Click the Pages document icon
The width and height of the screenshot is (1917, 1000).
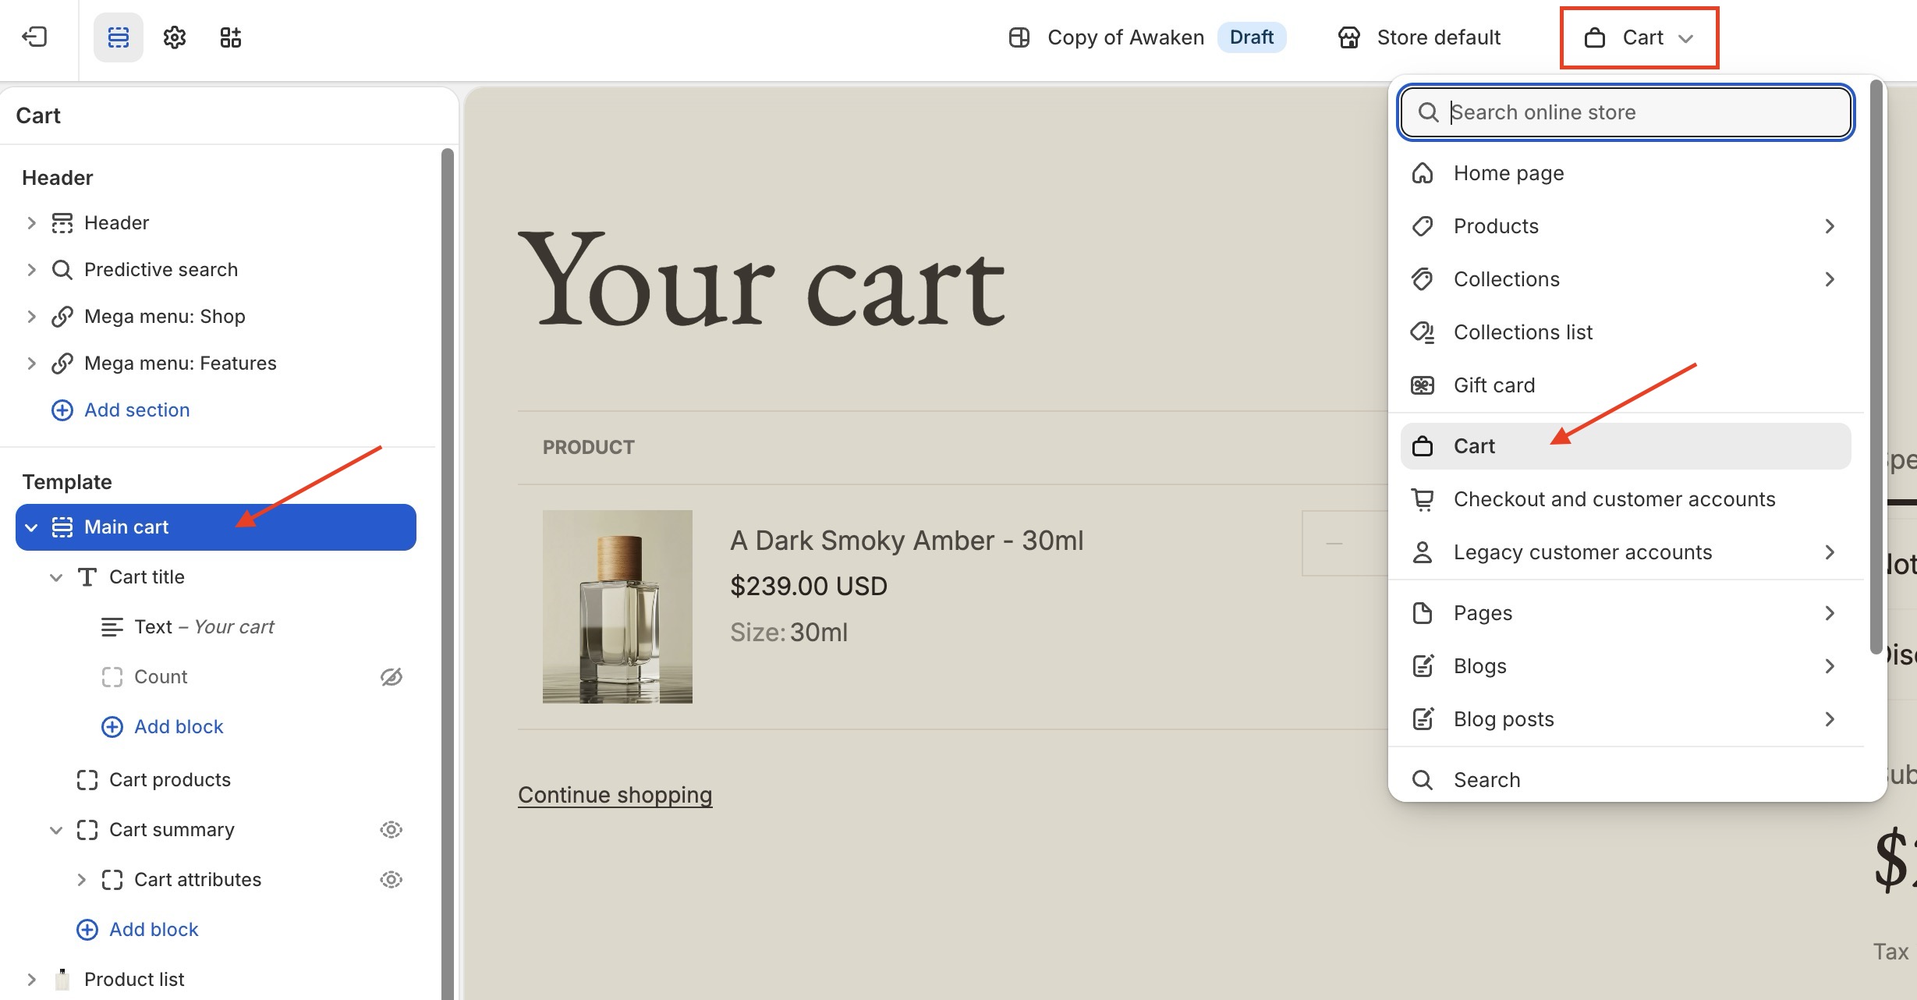point(1423,613)
